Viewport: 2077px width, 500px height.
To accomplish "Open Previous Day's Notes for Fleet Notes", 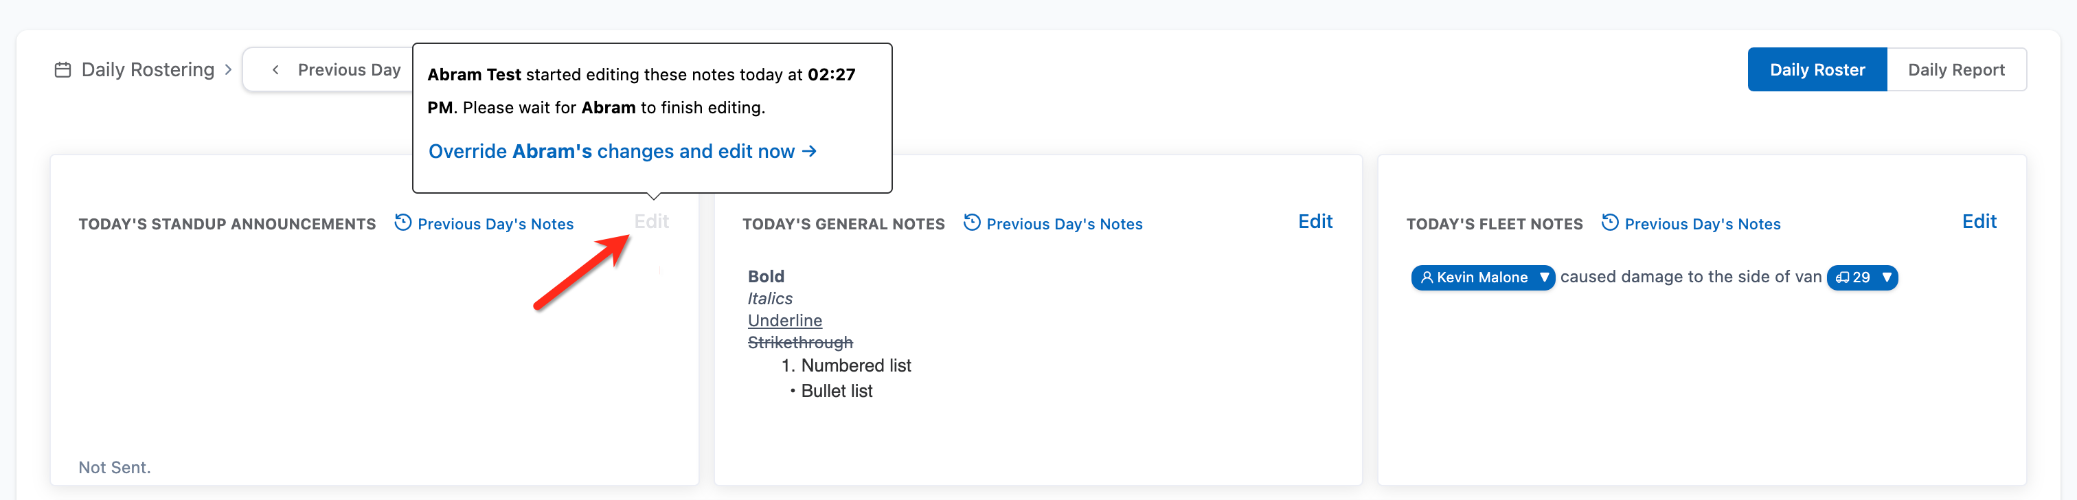I will [x=1701, y=224].
